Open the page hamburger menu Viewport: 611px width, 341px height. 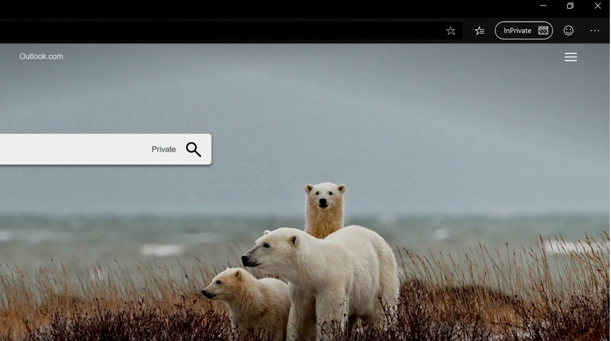[571, 57]
